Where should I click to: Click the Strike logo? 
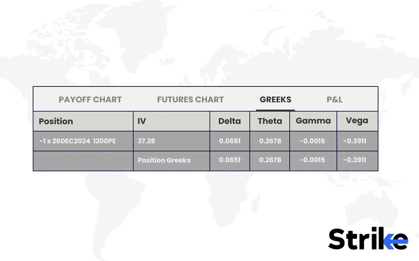tap(368, 239)
